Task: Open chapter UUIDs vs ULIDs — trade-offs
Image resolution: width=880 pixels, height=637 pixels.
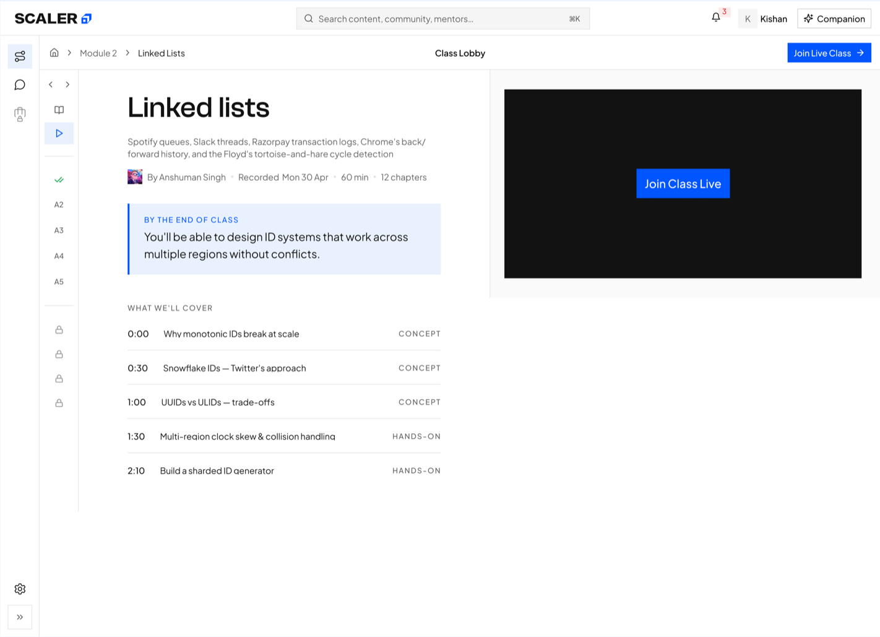Action: 284,402
